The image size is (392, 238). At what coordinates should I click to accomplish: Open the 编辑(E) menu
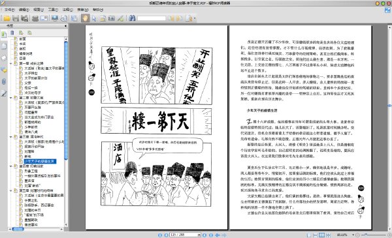[x=24, y=10]
